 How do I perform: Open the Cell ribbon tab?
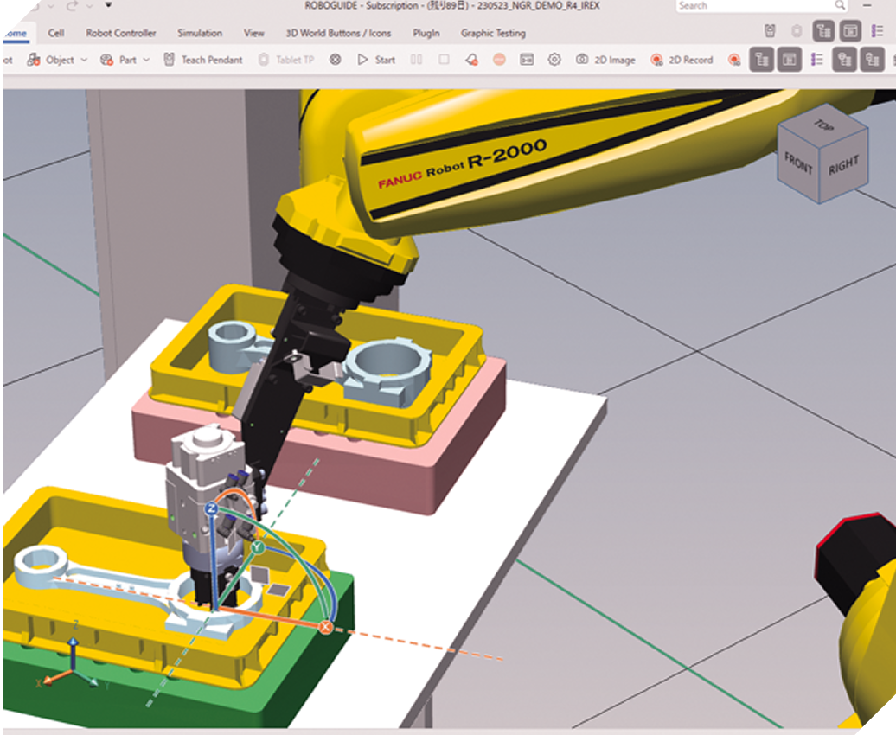[x=55, y=33]
